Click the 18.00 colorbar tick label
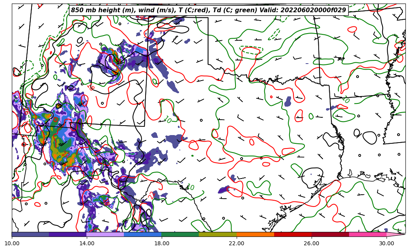The image size is (409, 250). coord(162,243)
